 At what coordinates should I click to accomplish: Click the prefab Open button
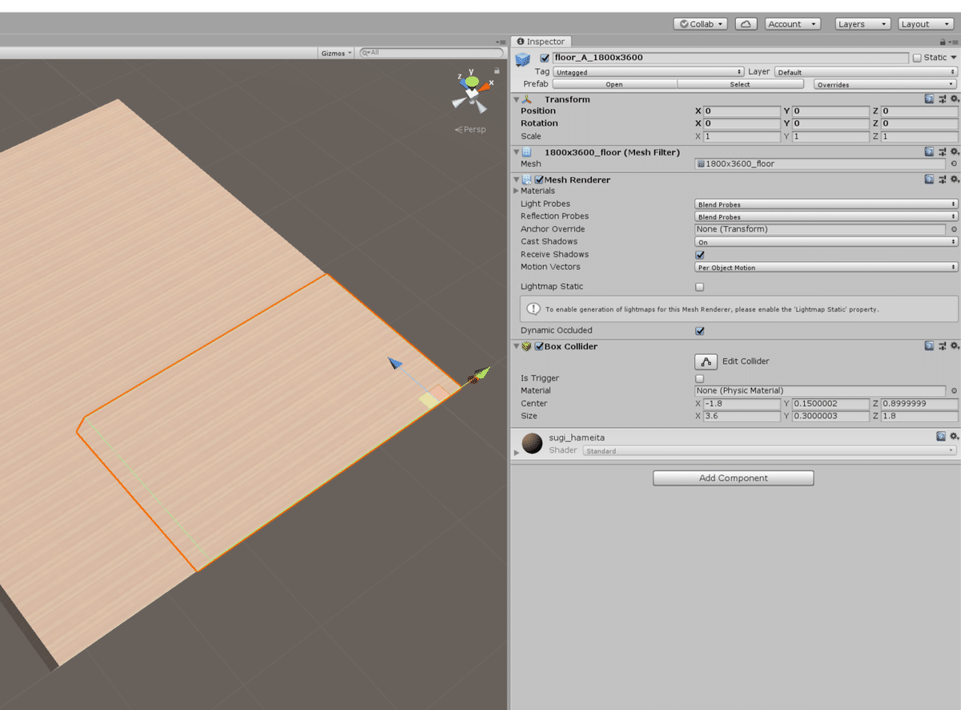[x=614, y=84]
